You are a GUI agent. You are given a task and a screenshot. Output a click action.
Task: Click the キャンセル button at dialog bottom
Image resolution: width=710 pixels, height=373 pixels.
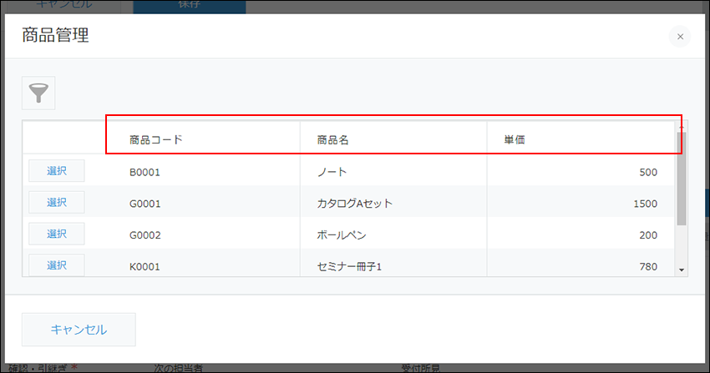[x=79, y=329]
